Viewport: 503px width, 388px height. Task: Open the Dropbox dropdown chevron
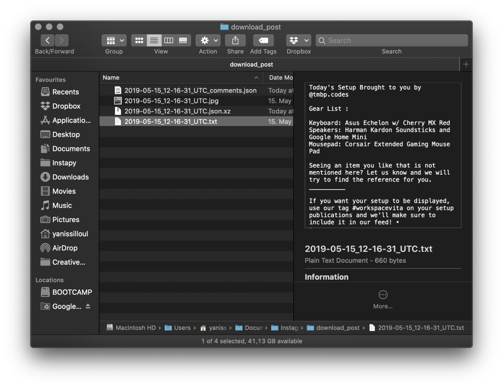pos(306,40)
